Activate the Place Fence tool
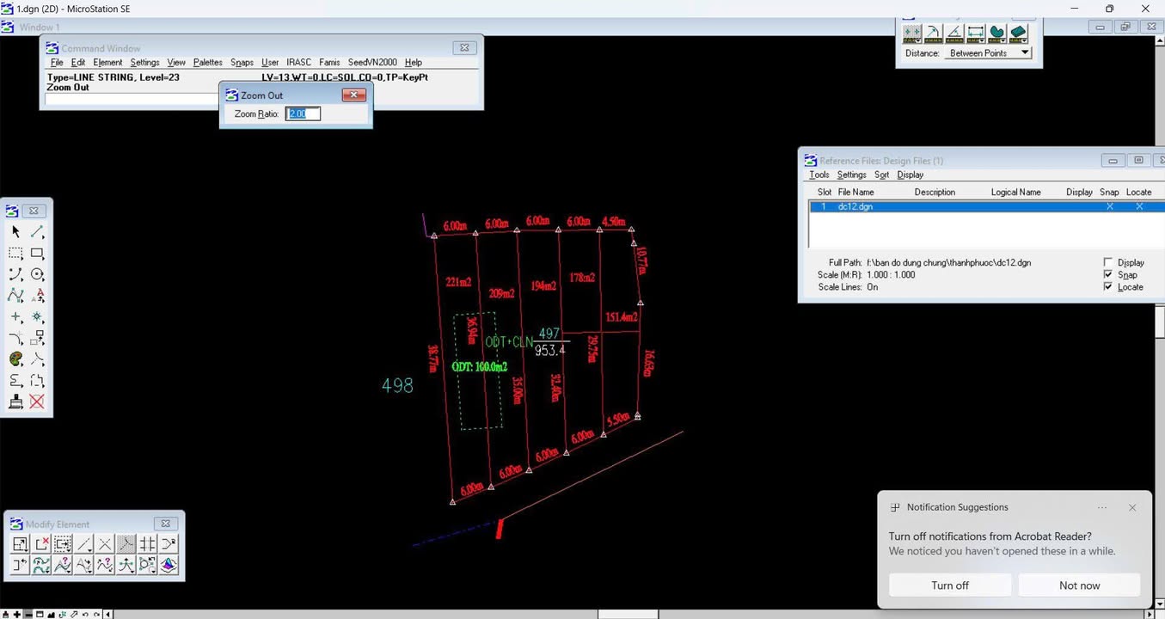 coord(15,254)
